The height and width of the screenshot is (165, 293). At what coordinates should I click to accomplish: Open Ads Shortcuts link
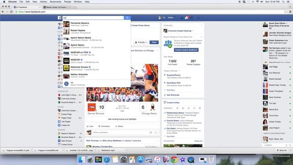pos(173,95)
